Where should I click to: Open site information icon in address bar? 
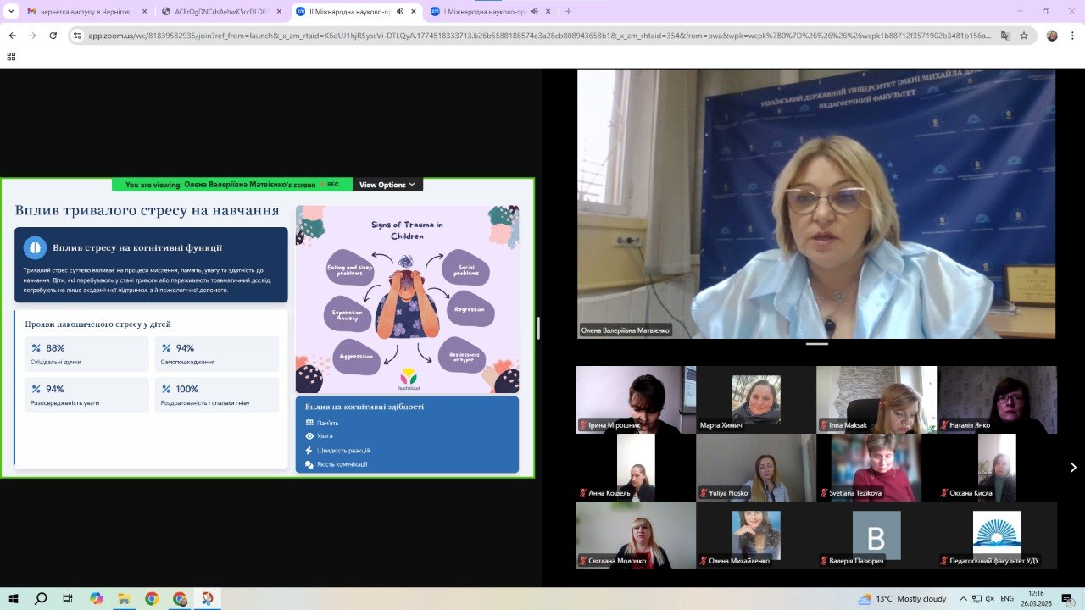[x=77, y=36]
